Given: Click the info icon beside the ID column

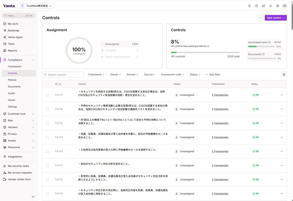Looking at the screenshot, I should coord(60,84).
